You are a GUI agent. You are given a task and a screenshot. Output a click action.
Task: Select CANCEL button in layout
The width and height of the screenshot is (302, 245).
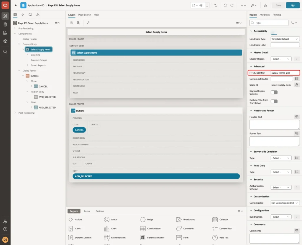(79, 130)
